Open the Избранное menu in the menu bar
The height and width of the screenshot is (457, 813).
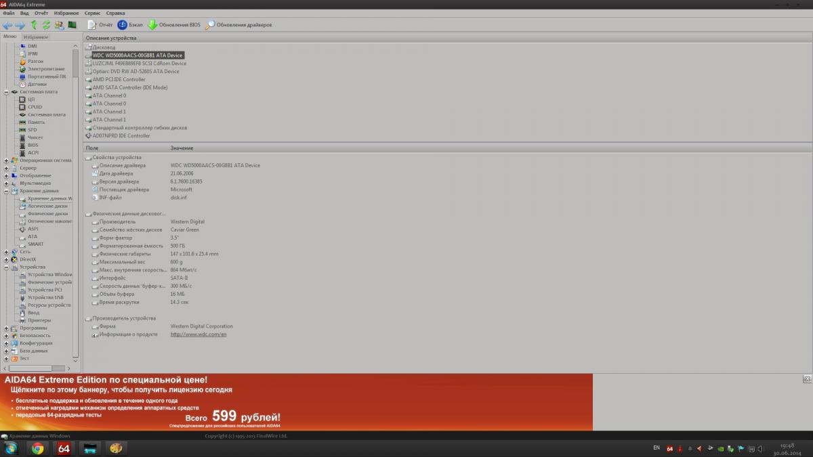click(x=66, y=13)
